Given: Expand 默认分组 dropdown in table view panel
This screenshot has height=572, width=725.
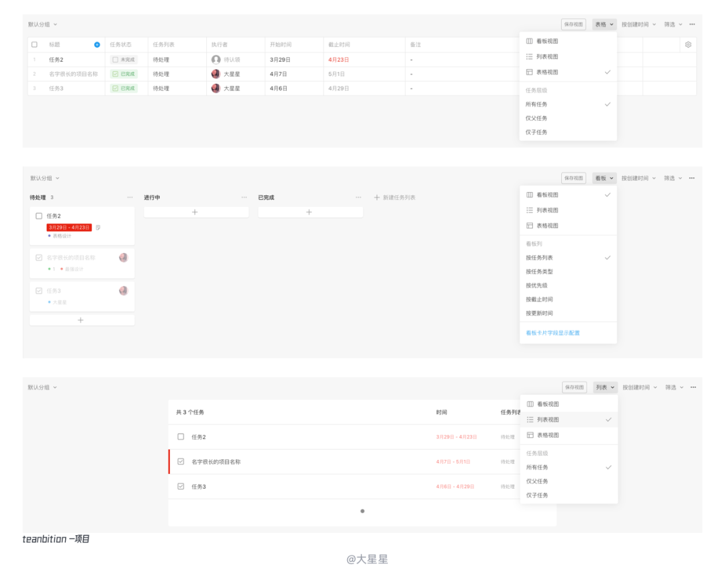Looking at the screenshot, I should 42,25.
